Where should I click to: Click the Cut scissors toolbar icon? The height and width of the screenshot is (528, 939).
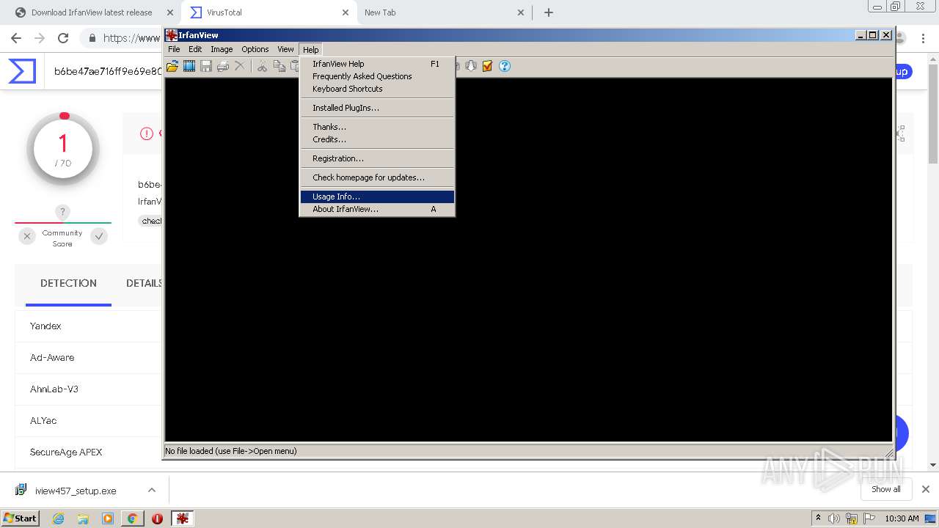(262, 66)
